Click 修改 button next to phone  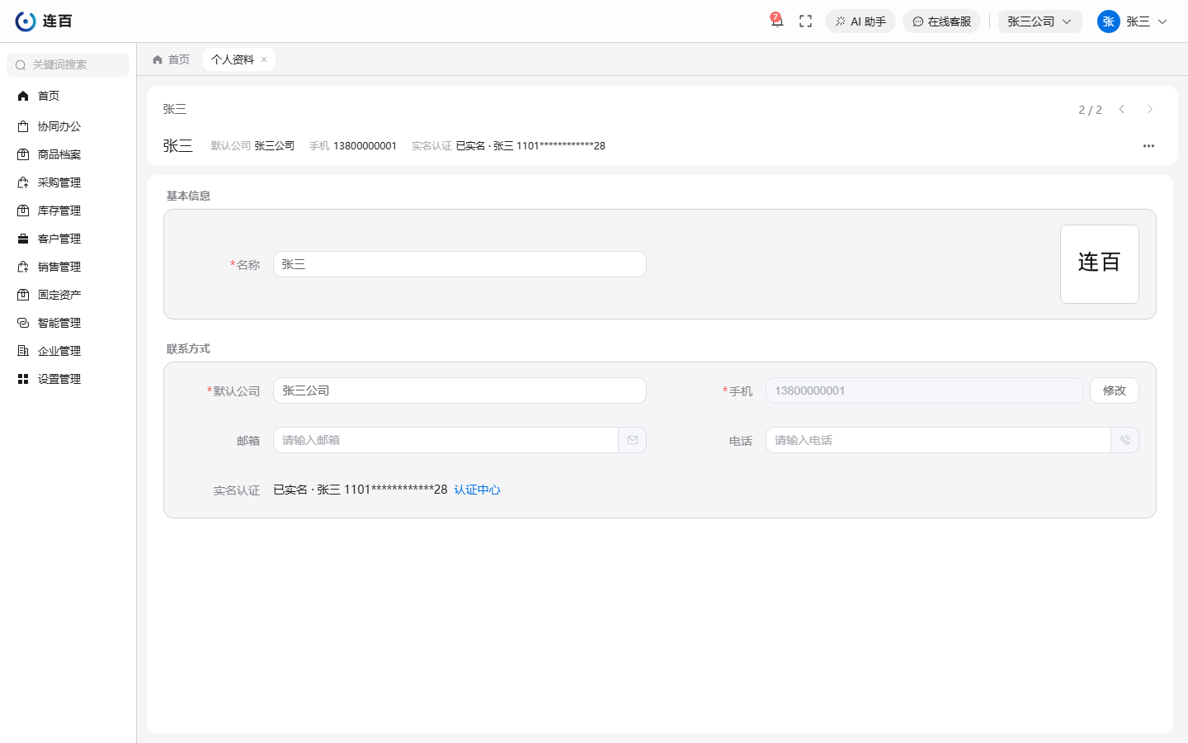coord(1115,390)
